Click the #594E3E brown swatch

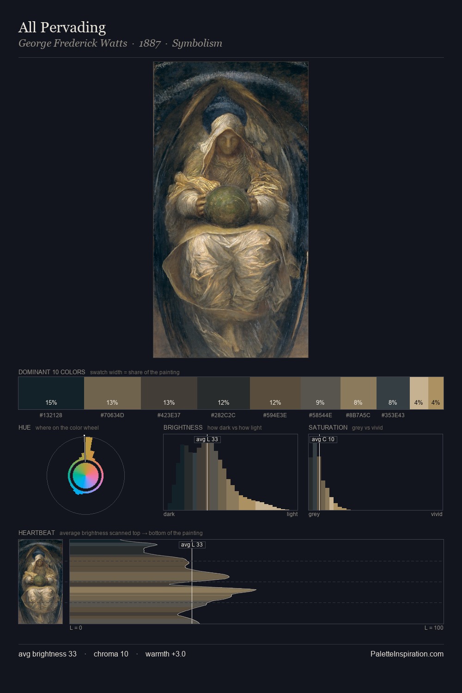click(x=275, y=393)
